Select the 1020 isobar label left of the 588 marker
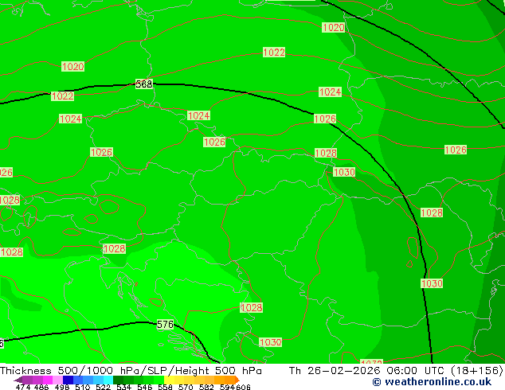This screenshot has width=505, height=390. tap(72, 67)
